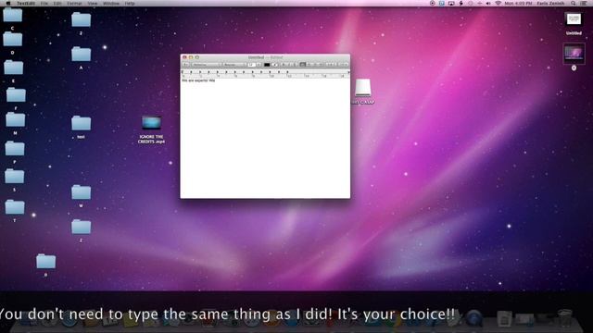Open the Help menu

(x=130, y=3)
